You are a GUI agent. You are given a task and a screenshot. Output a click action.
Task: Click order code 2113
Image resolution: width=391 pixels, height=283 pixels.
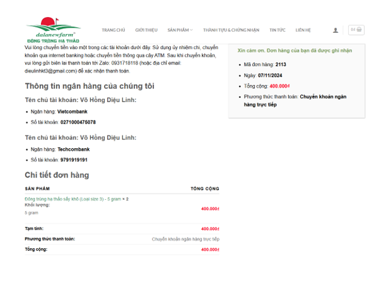point(281,64)
